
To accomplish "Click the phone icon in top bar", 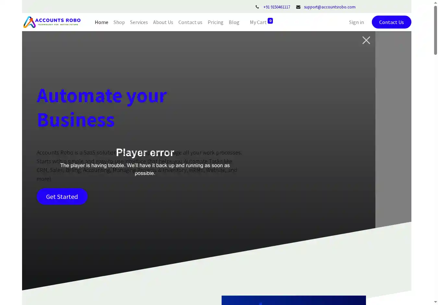I will point(257,7).
